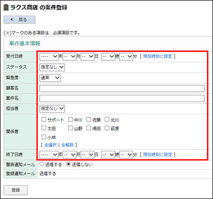Check the 山野 checkbox
This screenshot has width=213, height=199.
click(x=70, y=128)
